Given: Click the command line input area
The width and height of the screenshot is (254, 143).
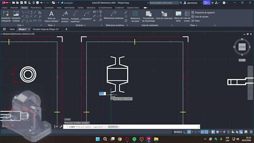Looking at the screenshot, I should point(131,127).
